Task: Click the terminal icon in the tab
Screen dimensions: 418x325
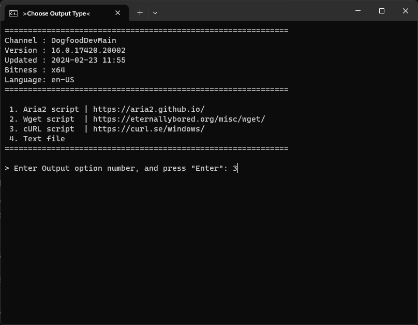Action: (13, 13)
